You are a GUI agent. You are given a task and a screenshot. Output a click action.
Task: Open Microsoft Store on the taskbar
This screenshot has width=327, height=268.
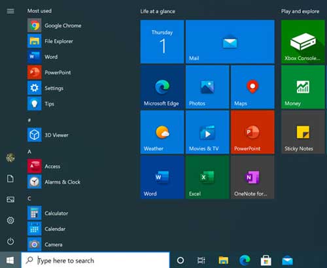266,260
